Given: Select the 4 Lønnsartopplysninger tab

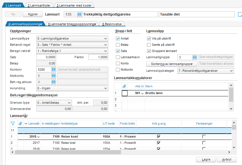Looking at the screenshot, I should [26, 24].
